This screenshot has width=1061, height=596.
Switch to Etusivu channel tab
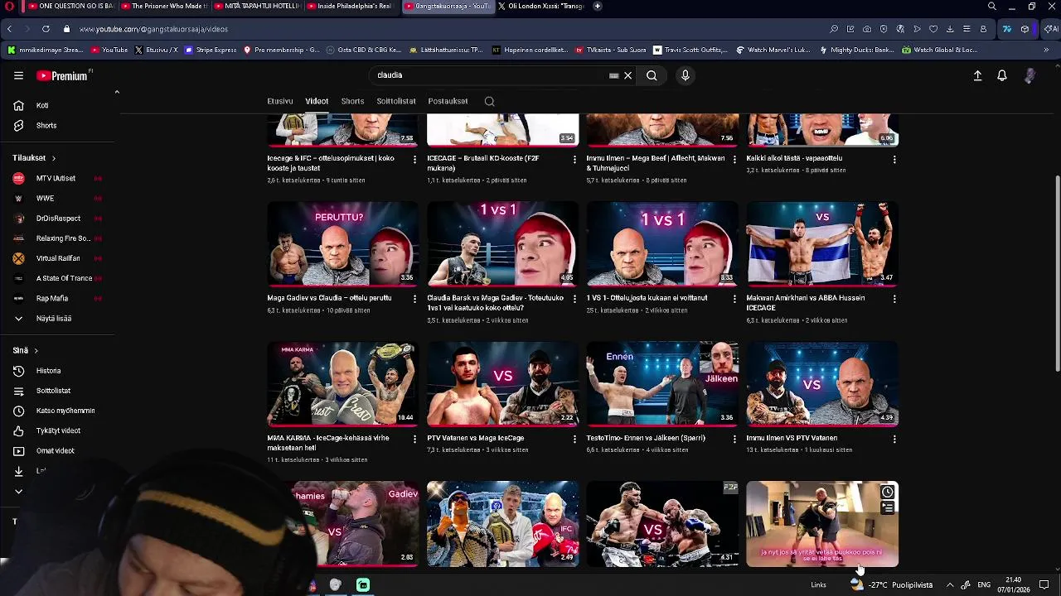(x=280, y=101)
